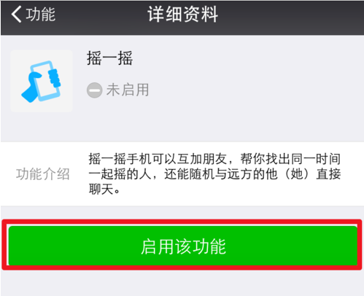Tap the empty gray area below enable button

pyautogui.click(x=182, y=284)
